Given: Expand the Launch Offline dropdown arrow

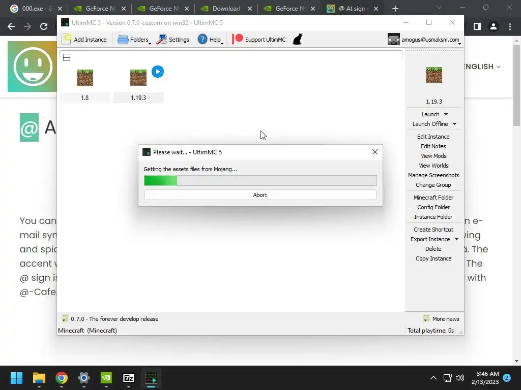Looking at the screenshot, I should point(454,124).
